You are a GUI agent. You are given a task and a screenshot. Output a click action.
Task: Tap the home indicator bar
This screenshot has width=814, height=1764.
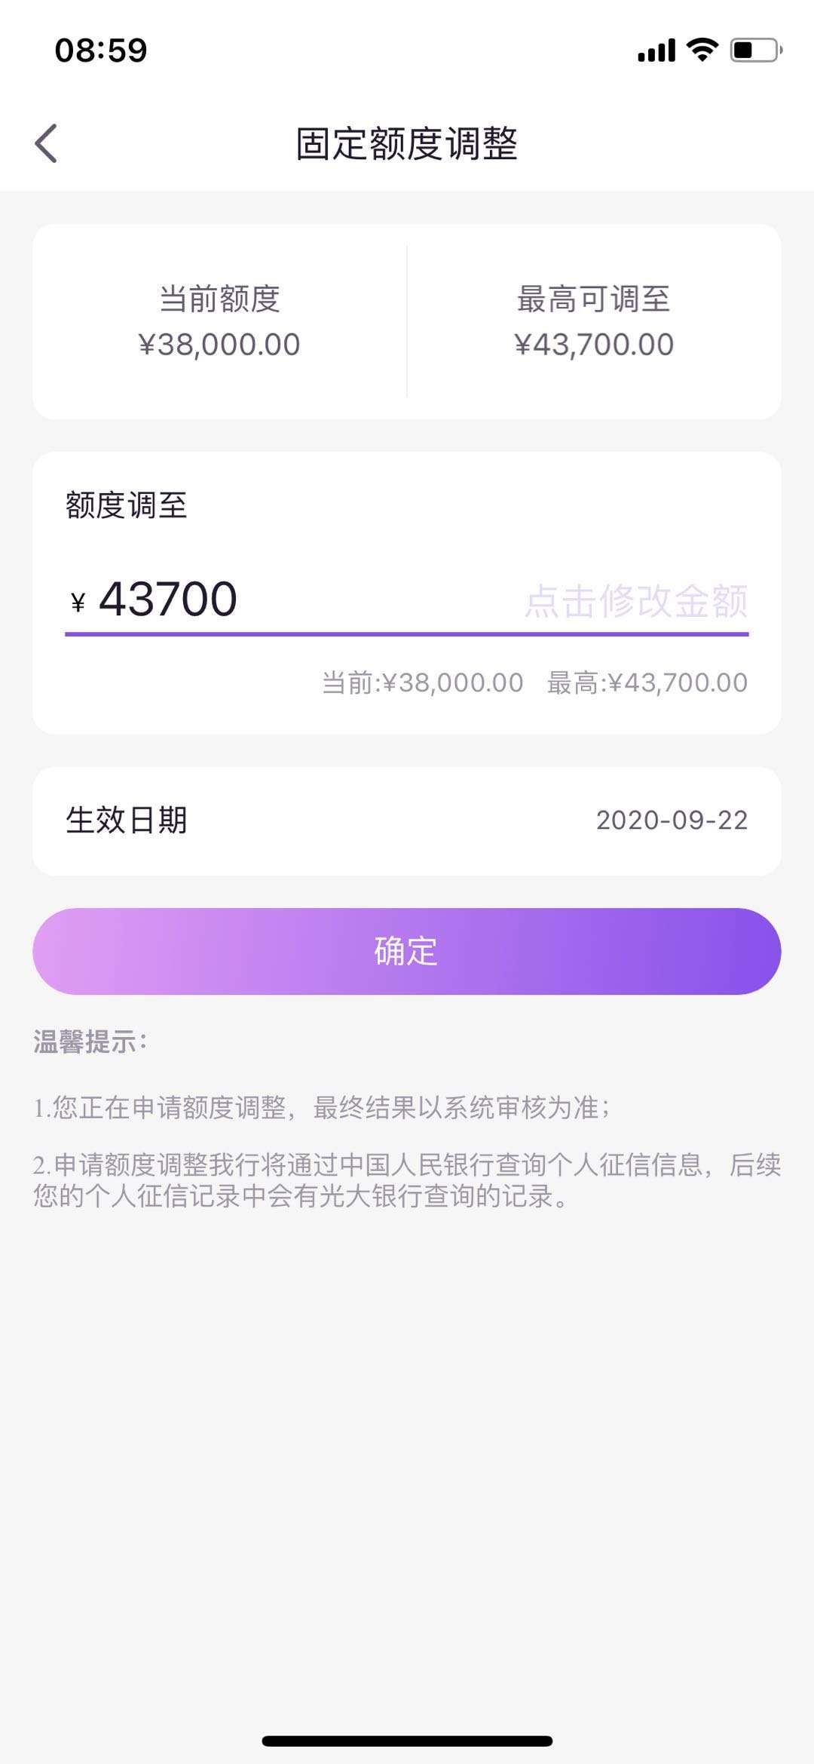(407, 1741)
